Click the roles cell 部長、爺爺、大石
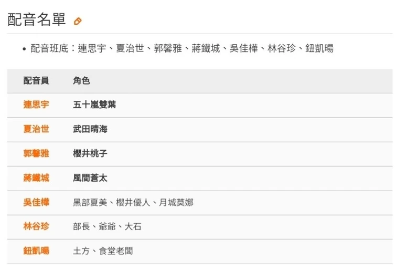This screenshot has height=270, width=396. (x=107, y=226)
